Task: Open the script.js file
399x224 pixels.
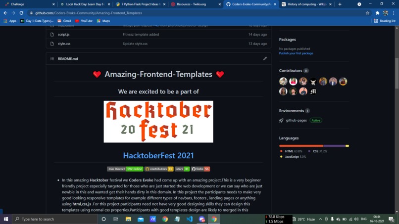Action: 64,34
